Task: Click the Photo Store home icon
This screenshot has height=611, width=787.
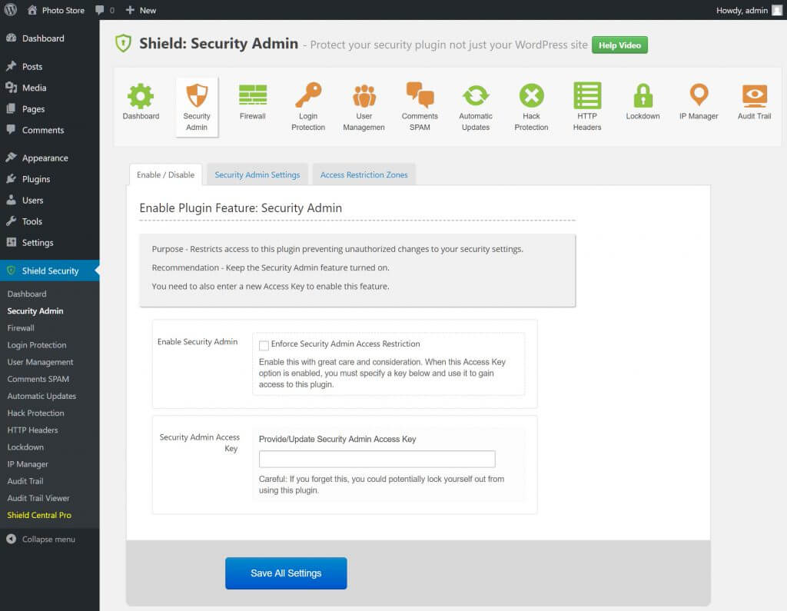Action: tap(32, 10)
